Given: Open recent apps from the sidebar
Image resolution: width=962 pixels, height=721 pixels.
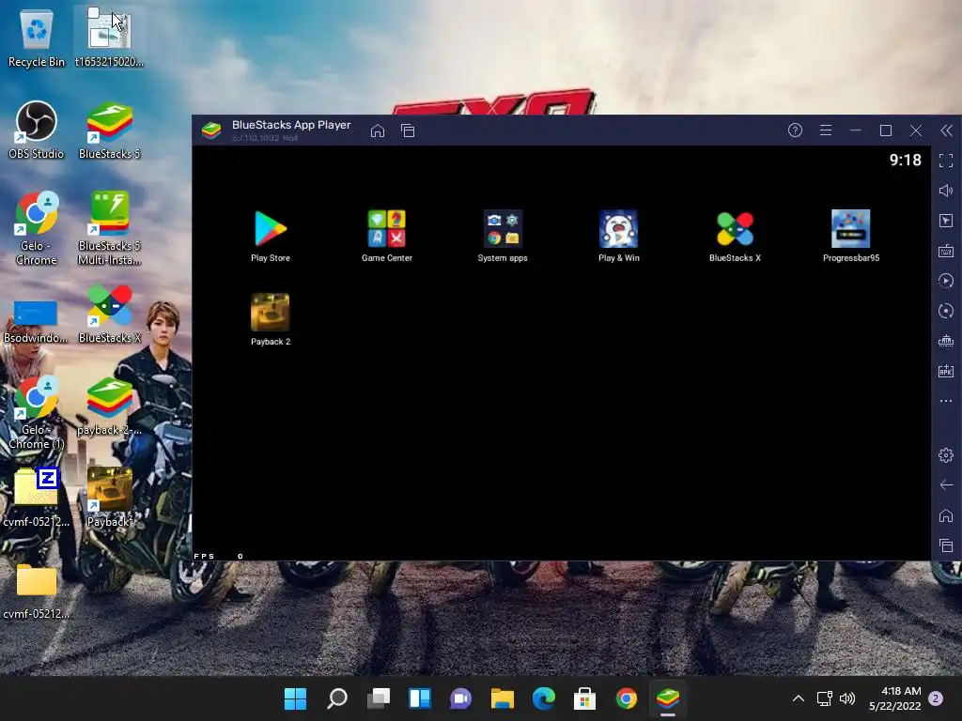Looking at the screenshot, I should pyautogui.click(x=946, y=545).
